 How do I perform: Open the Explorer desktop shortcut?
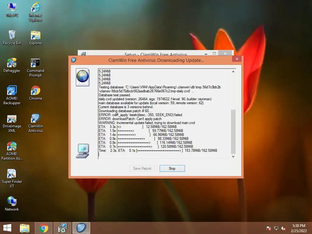coord(35,37)
